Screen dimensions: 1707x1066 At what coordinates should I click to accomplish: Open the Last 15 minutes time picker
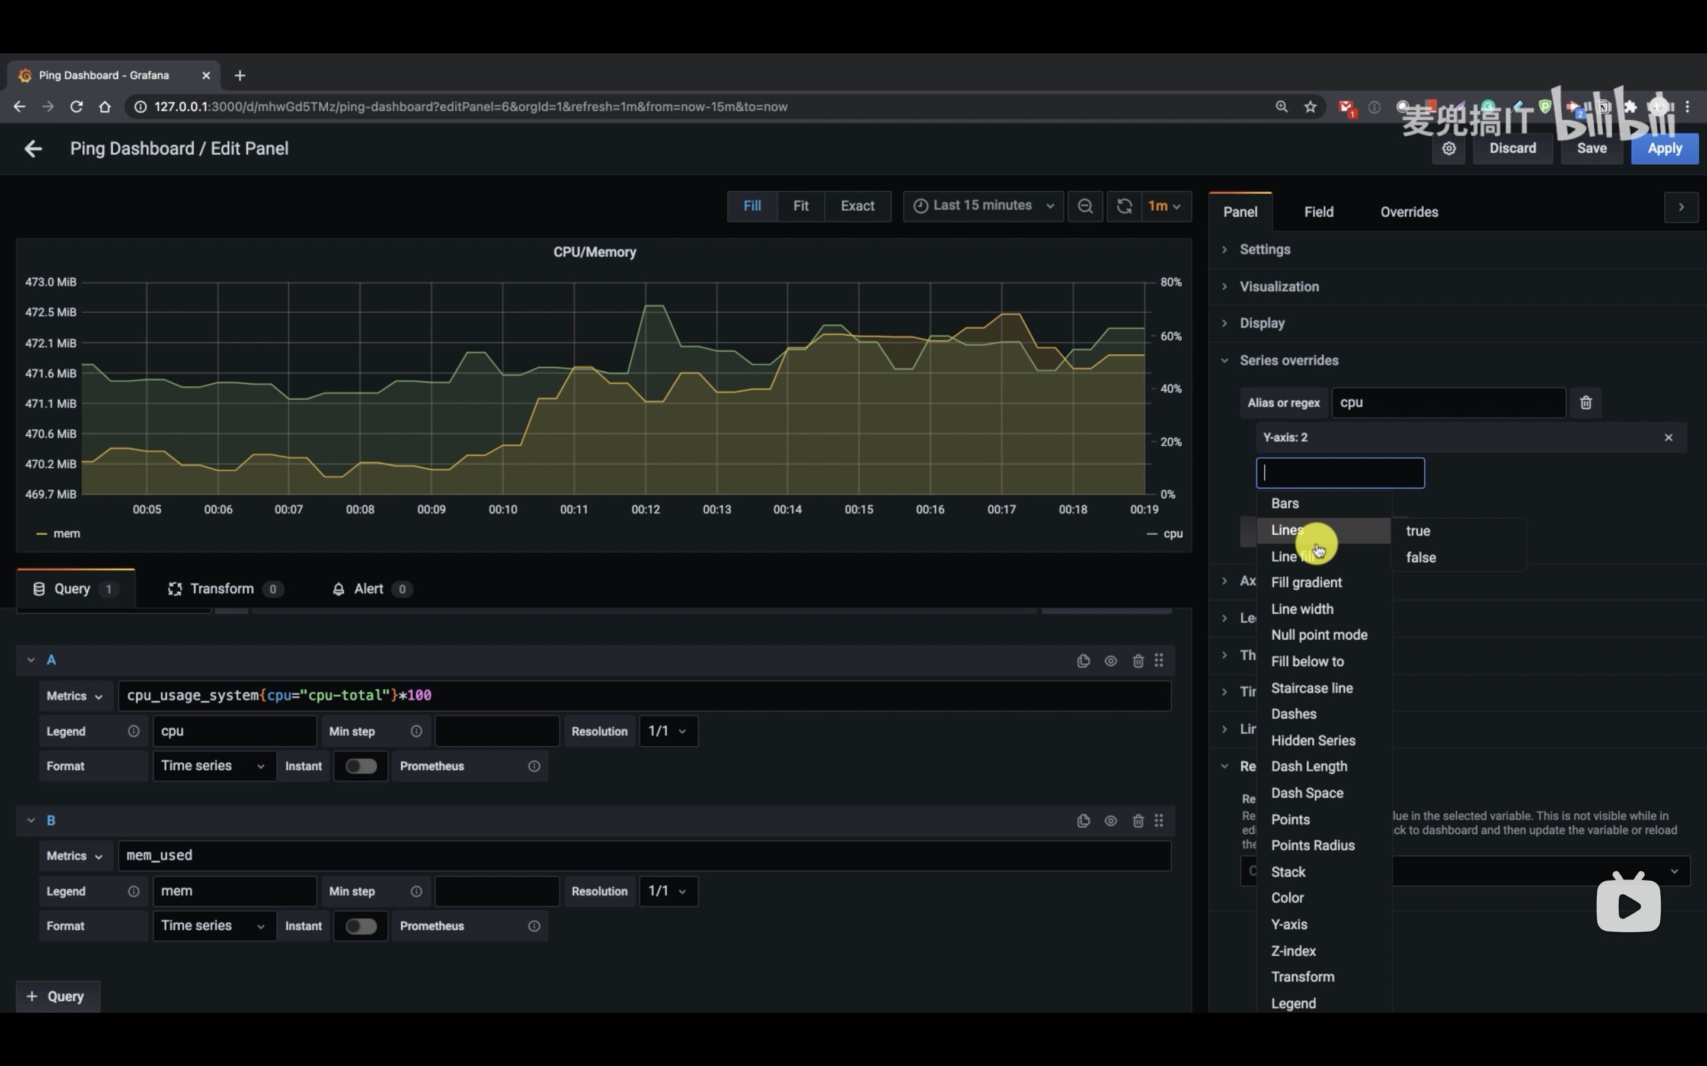983,206
